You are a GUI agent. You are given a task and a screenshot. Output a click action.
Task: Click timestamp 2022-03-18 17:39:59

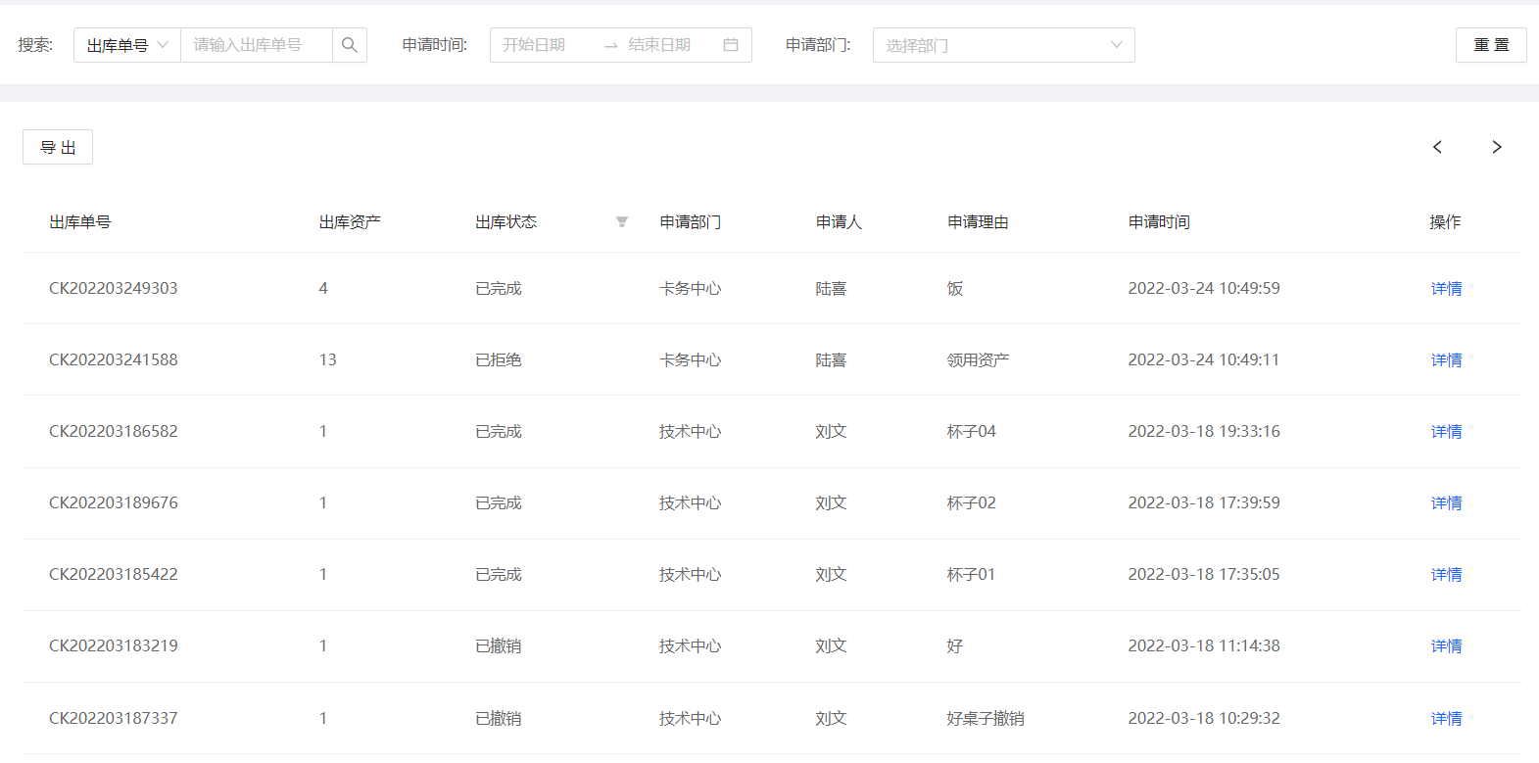(1204, 502)
